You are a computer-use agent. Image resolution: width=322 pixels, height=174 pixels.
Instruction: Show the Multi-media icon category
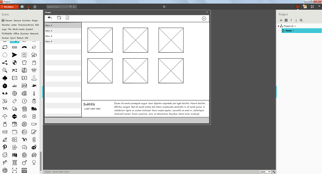19,29
